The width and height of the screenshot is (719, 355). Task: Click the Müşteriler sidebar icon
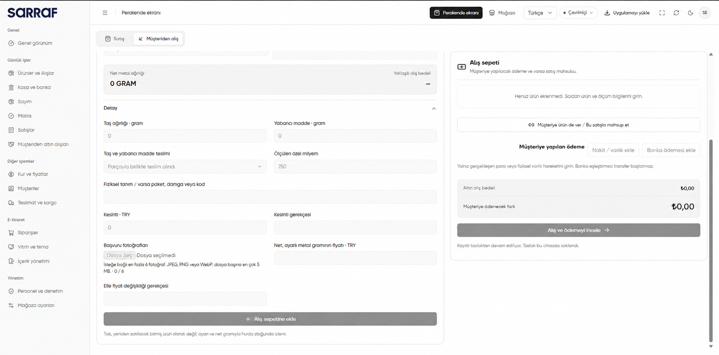(x=11, y=189)
